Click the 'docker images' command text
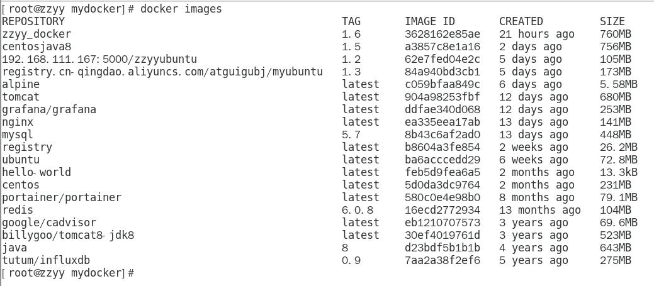654x286 pixels. click(181, 9)
